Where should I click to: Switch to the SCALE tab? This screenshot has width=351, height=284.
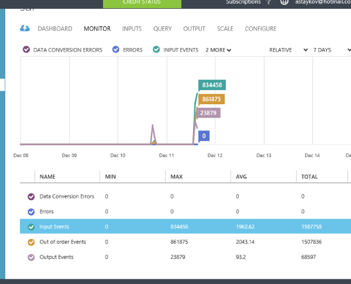pos(225,29)
